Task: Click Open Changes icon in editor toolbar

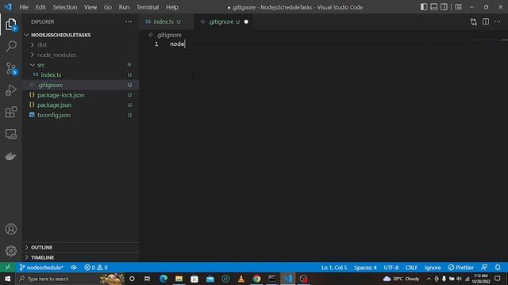Action: pos(474,21)
